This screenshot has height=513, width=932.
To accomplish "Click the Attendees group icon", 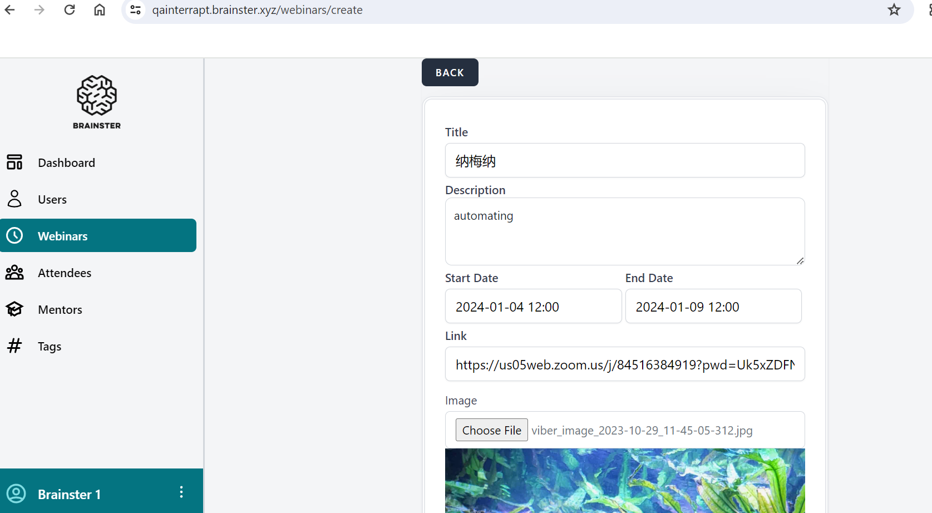I will tap(14, 273).
